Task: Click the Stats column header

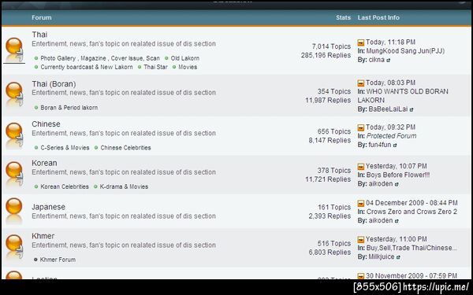Action: tap(343, 18)
